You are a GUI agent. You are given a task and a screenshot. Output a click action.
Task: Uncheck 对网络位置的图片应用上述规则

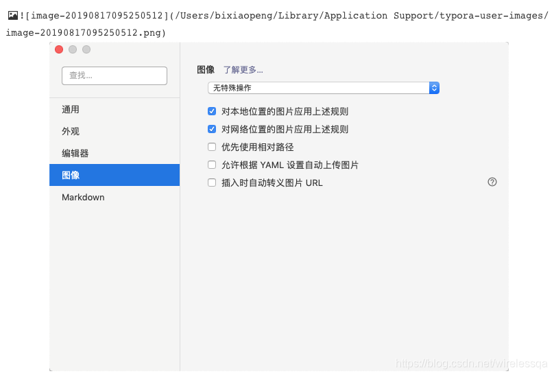pos(212,129)
